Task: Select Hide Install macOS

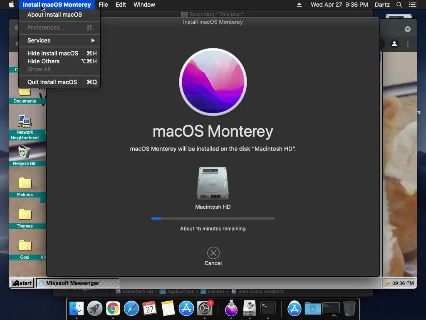Action: coord(59,53)
